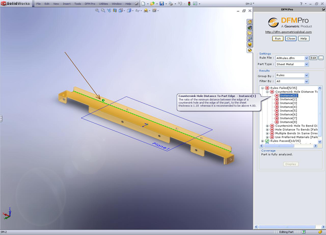The image size is (326, 235).
Task: Click the Open file folder icon
Action: (153, 4)
